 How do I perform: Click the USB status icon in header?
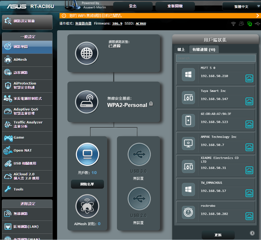[x=257, y=24]
